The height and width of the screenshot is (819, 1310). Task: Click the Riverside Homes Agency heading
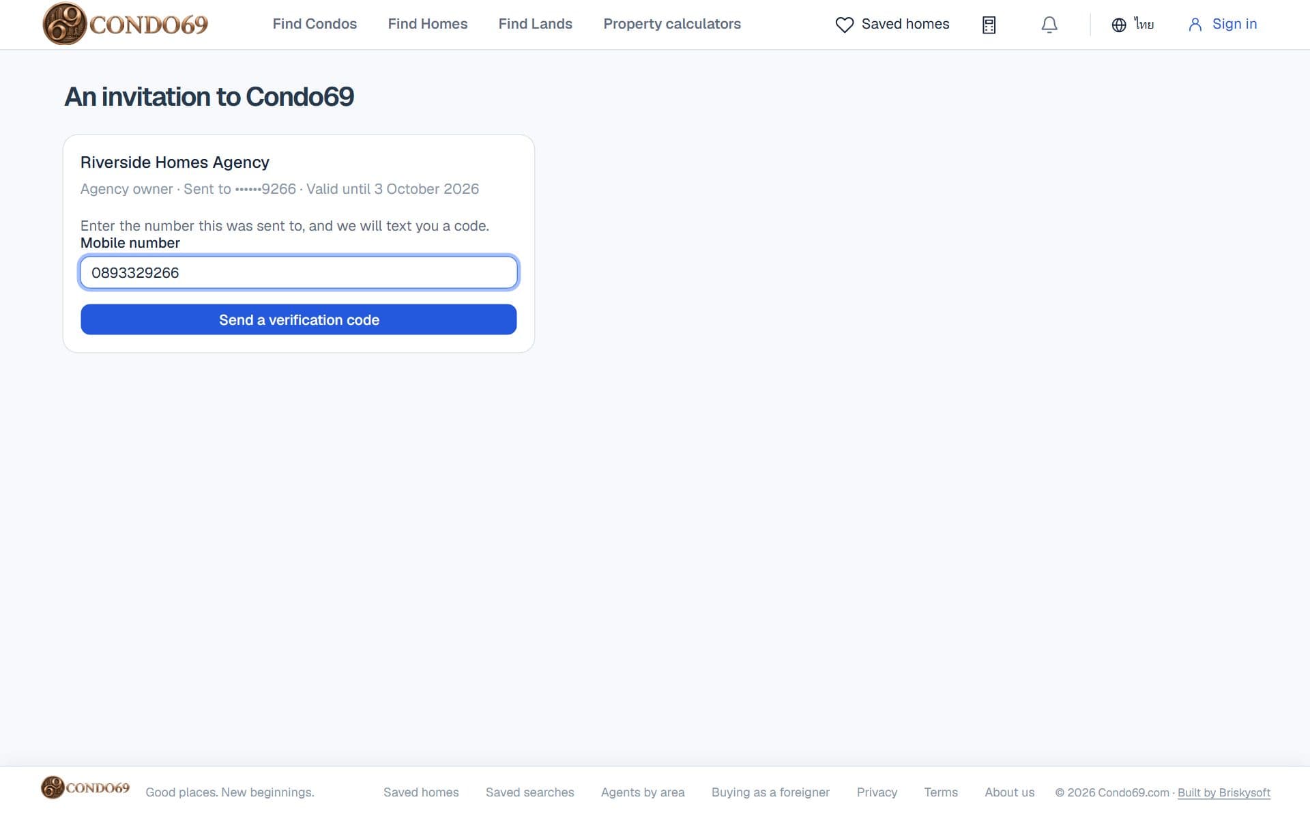tap(175, 162)
